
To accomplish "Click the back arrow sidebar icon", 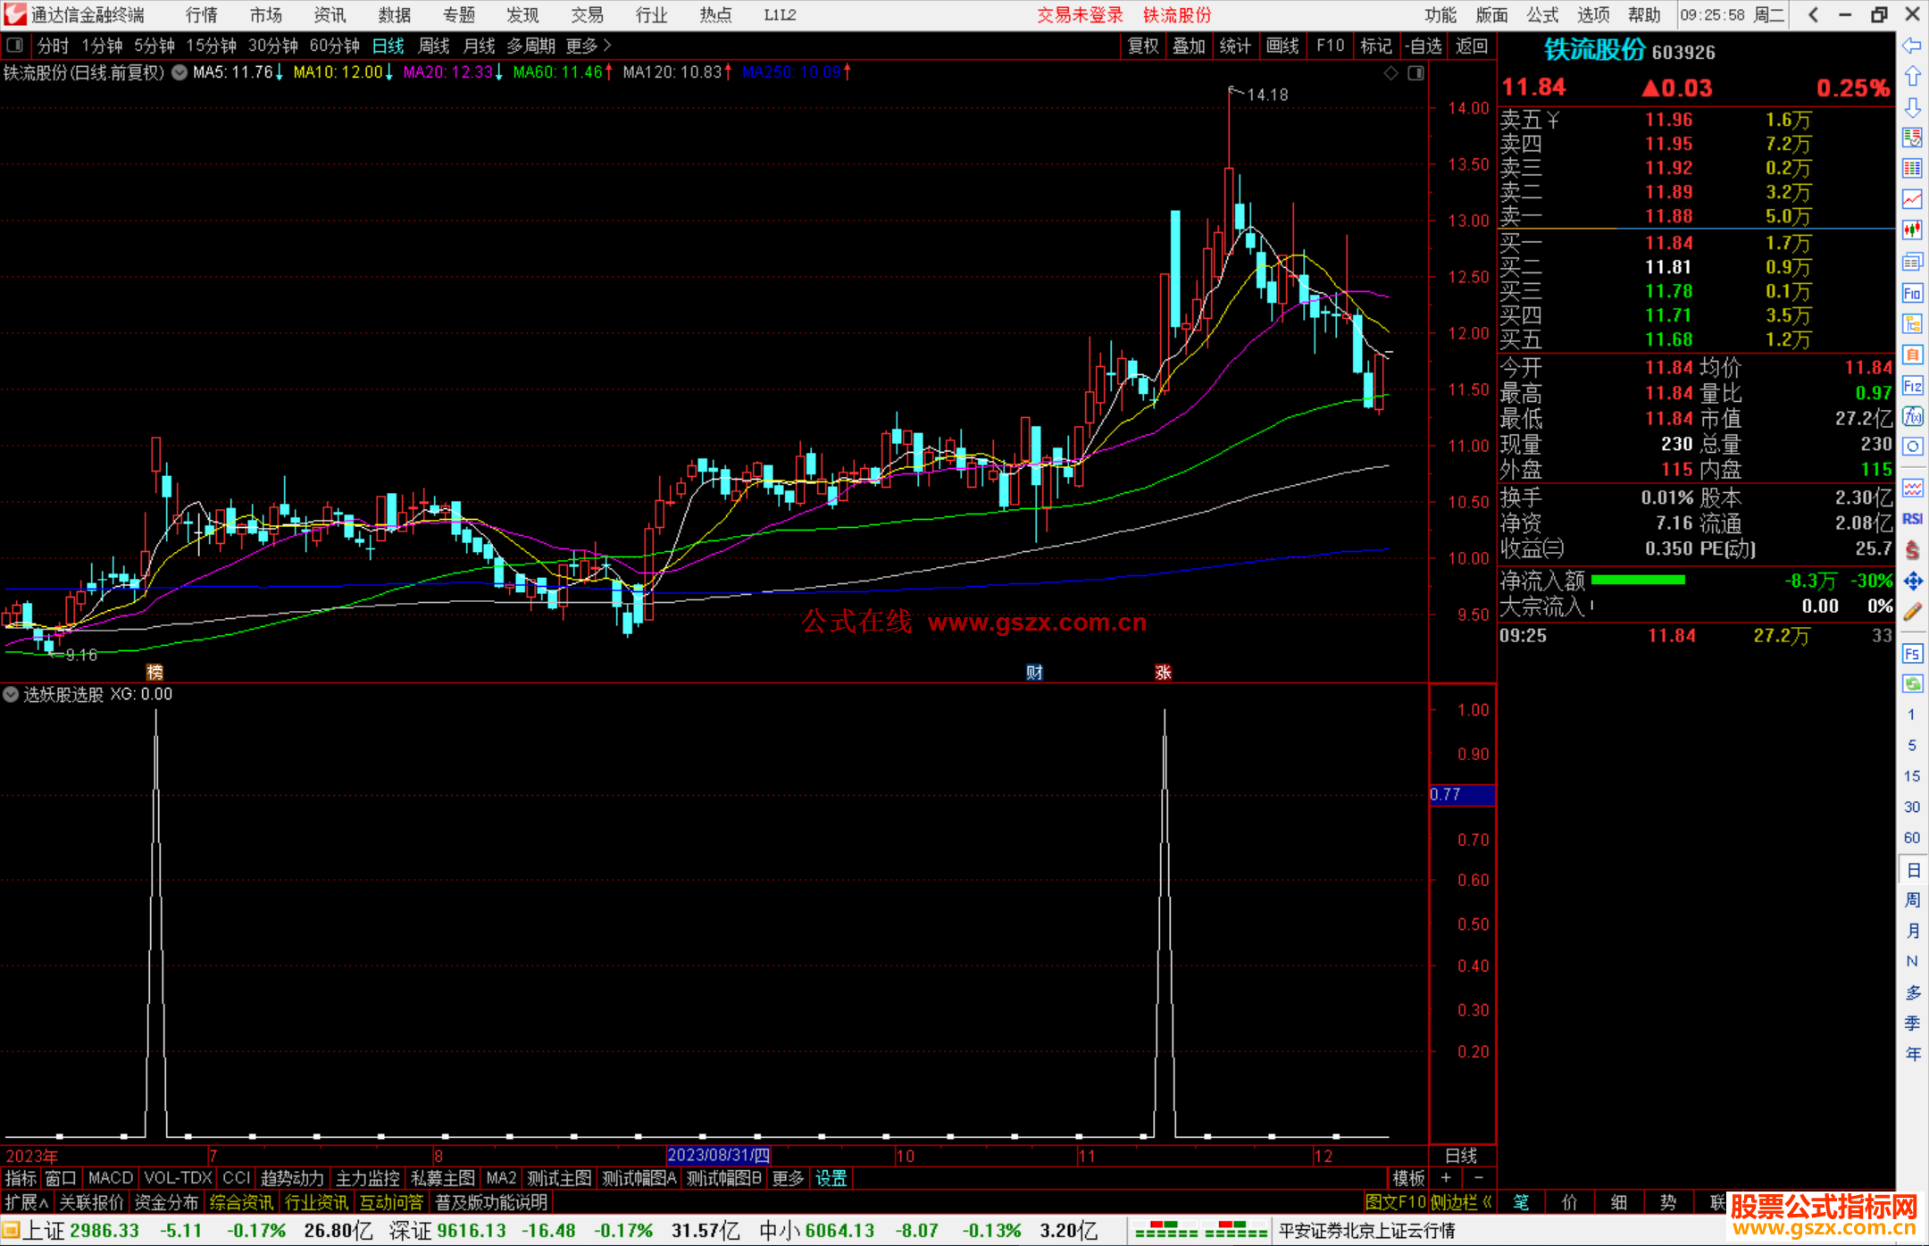I will [x=1912, y=46].
